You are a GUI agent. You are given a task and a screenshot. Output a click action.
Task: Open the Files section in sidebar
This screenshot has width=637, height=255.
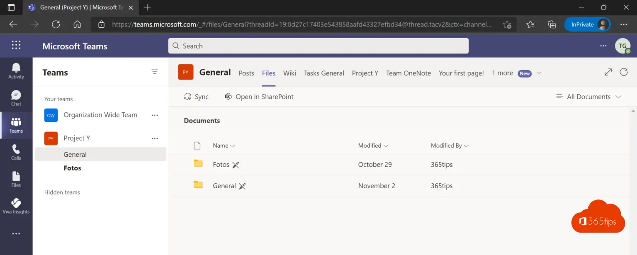16,178
